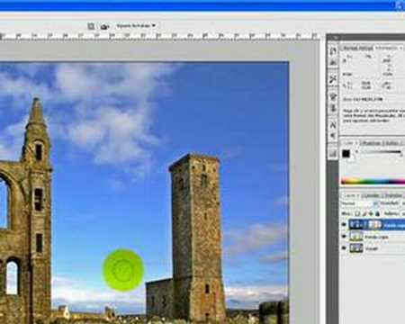
Task: Click the camera-shaped icon in options bar
Action: coord(104,27)
